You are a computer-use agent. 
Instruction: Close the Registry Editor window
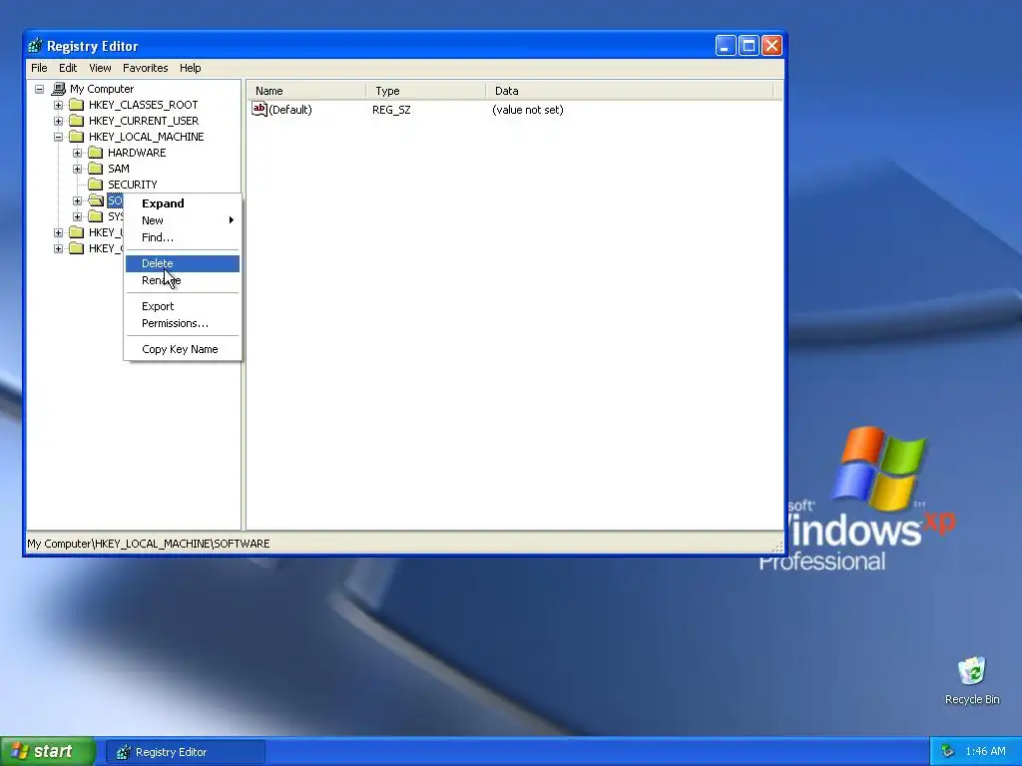point(772,46)
